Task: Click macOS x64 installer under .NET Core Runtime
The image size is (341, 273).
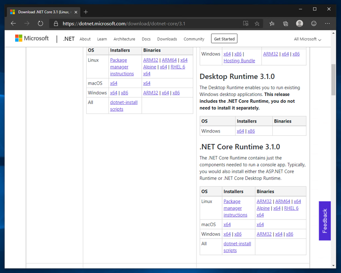Action: pyautogui.click(x=227, y=225)
